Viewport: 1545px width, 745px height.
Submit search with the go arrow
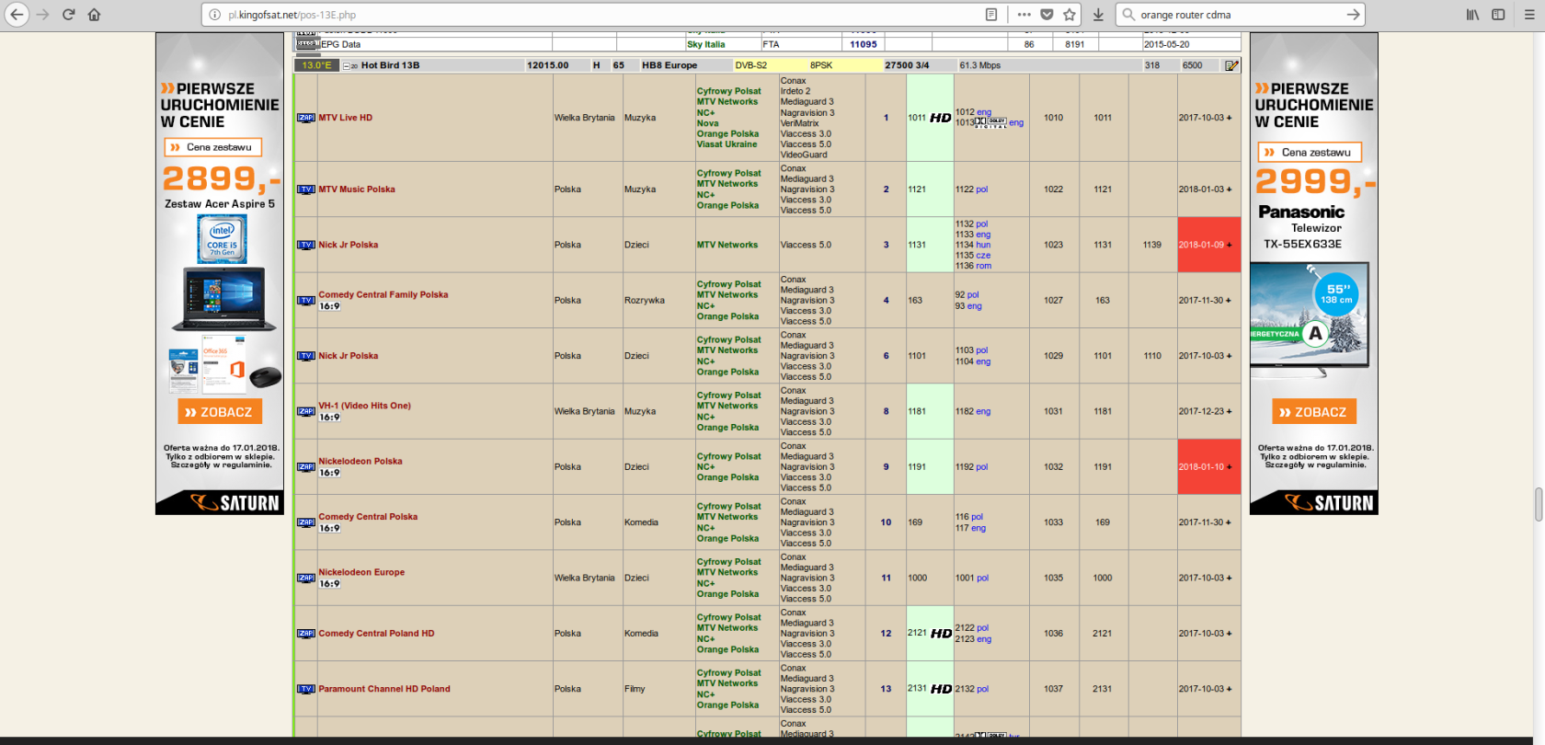click(x=1353, y=15)
